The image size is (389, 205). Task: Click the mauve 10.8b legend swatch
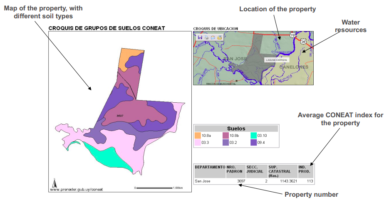[225, 136]
